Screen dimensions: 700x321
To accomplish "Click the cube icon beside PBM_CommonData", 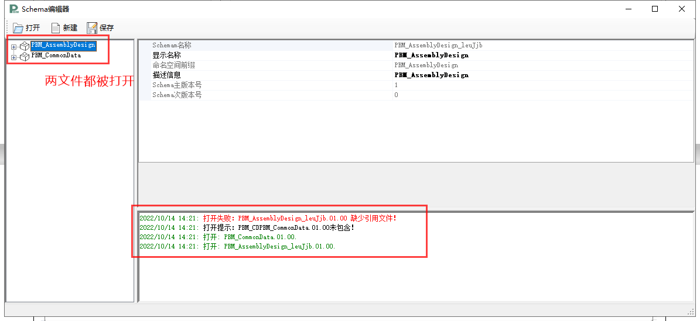I will [25, 57].
